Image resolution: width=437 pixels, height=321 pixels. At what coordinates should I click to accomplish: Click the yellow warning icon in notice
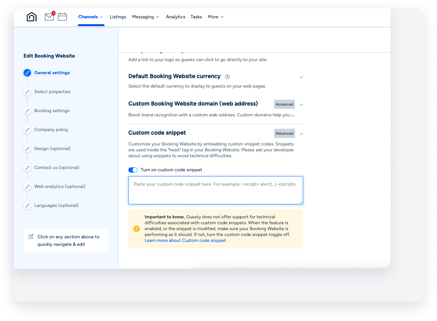(137, 229)
